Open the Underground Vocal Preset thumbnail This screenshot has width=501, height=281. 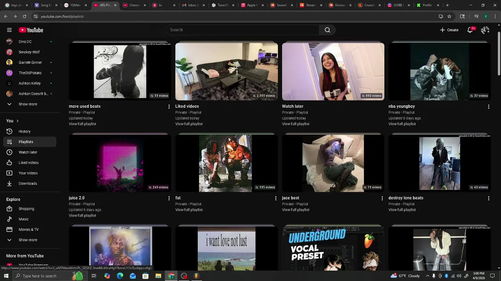click(x=333, y=248)
